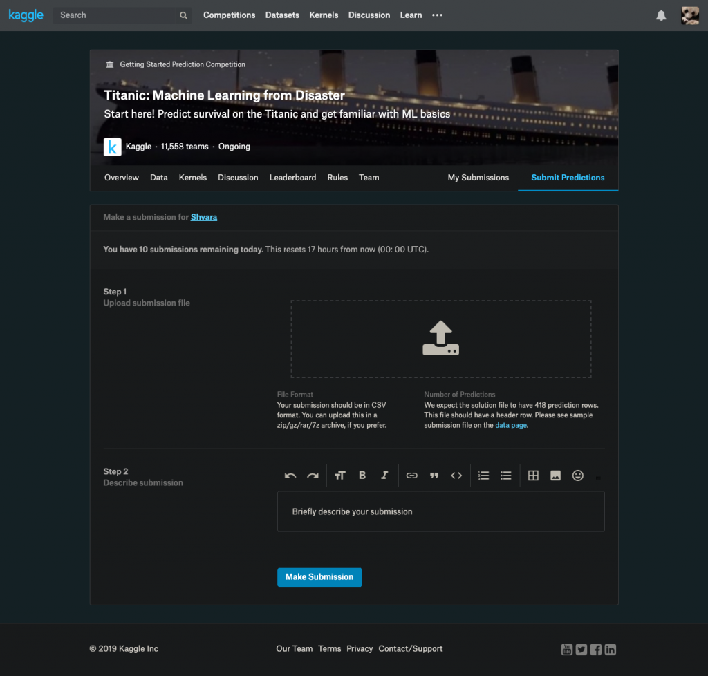The width and height of the screenshot is (708, 676).
Task: Insert an image in the description
Action: 555,476
